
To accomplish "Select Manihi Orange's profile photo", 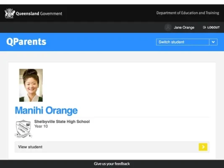I will coord(31,85).
